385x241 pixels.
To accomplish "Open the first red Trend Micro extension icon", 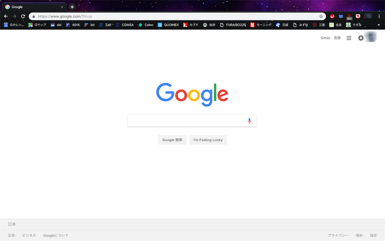I will click(x=332, y=16).
